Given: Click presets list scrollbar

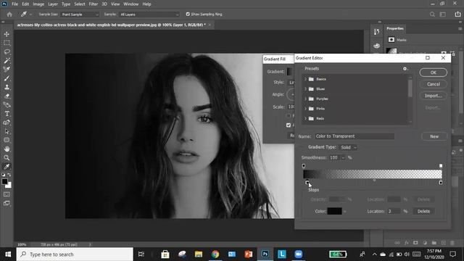Looking at the screenshot, I should (410, 88).
